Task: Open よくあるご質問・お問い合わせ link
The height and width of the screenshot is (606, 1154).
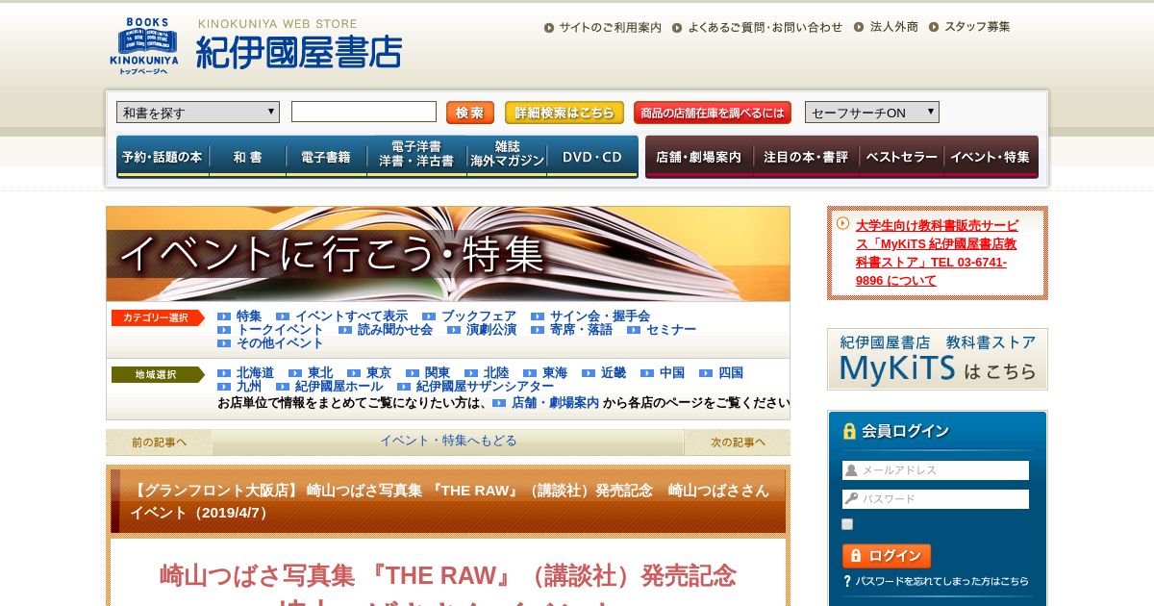Action: click(765, 27)
